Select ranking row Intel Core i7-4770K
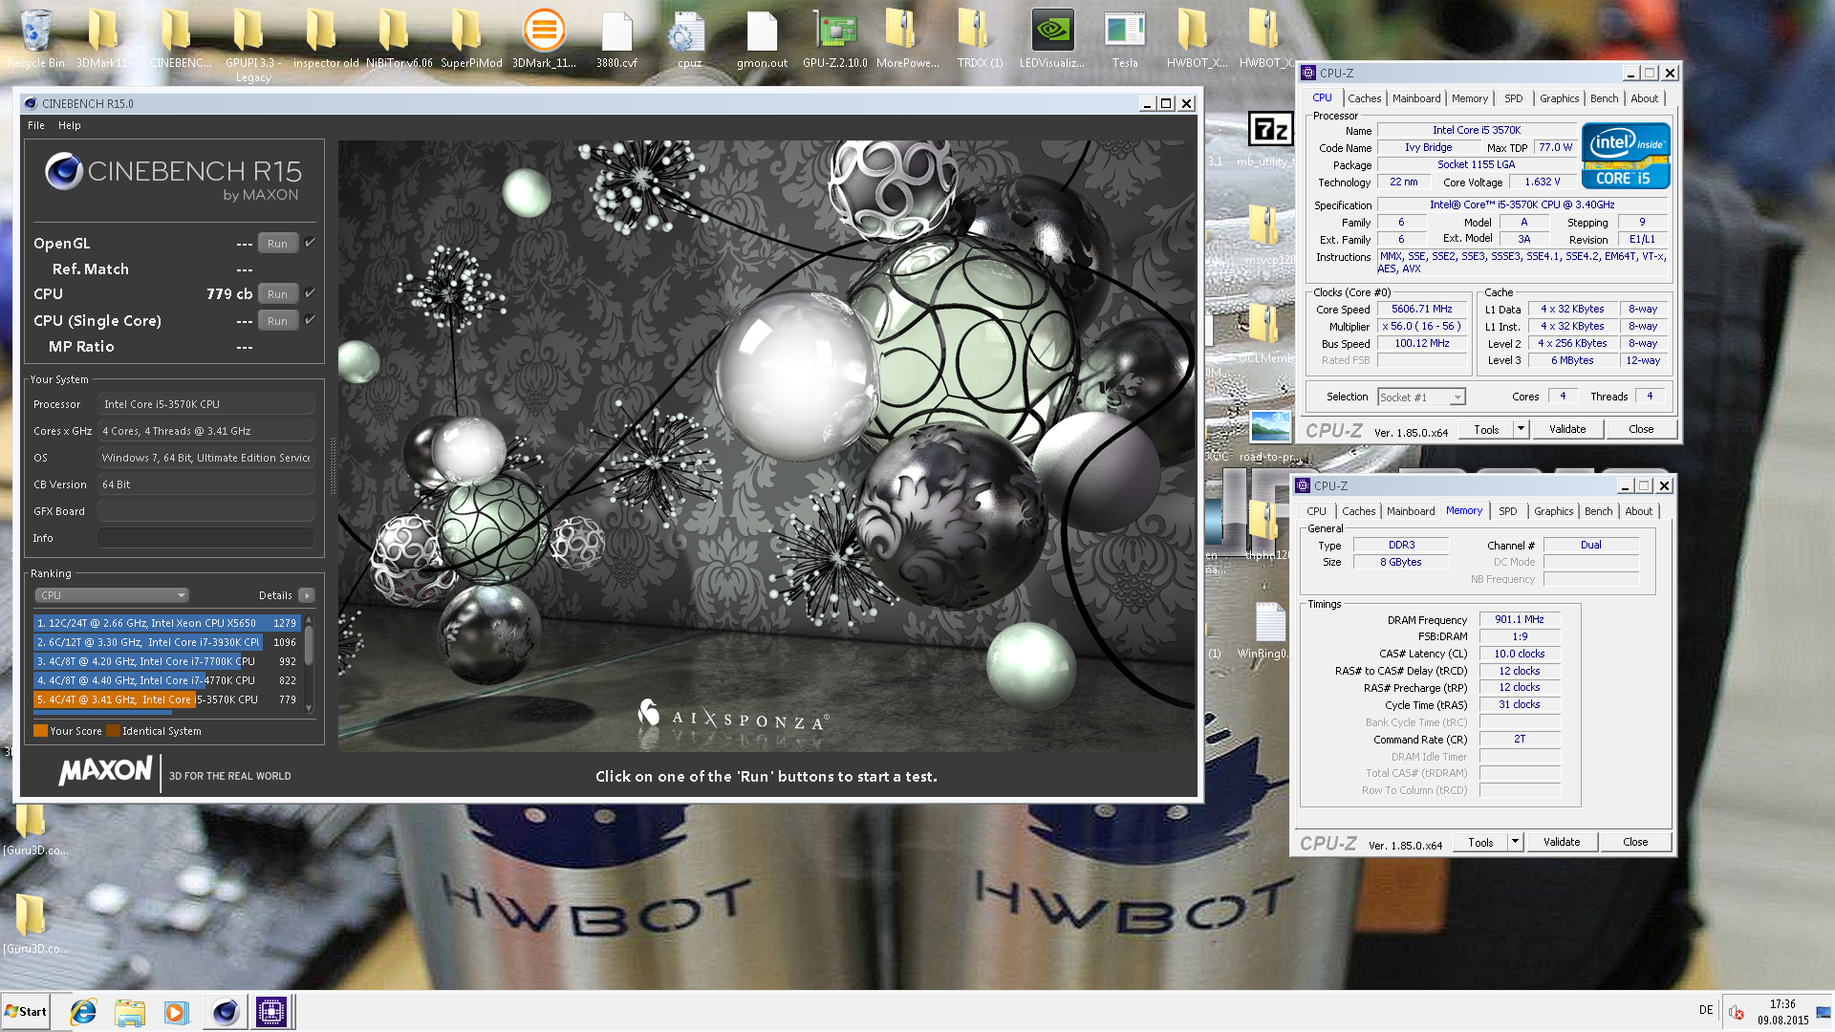Screen dimensions: 1835x1032 click(167, 680)
